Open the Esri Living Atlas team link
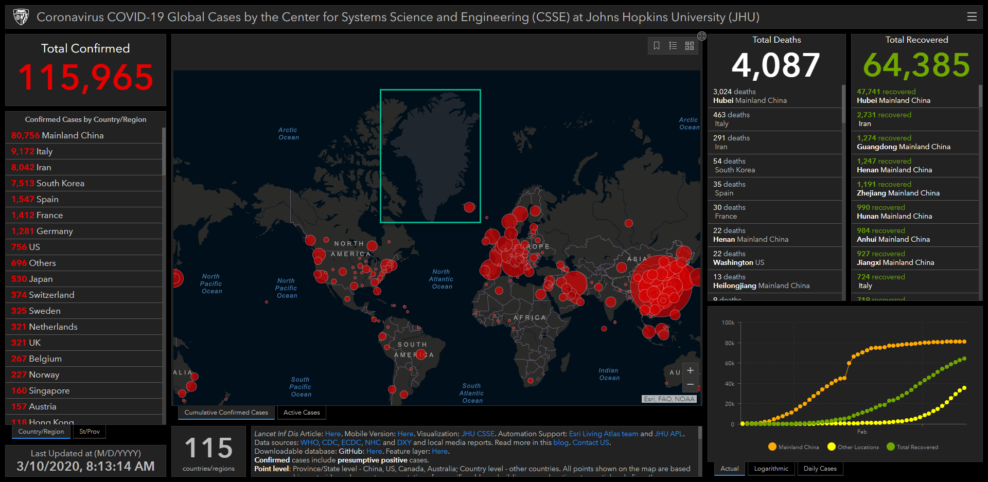The height and width of the screenshot is (482, 988). pos(604,434)
